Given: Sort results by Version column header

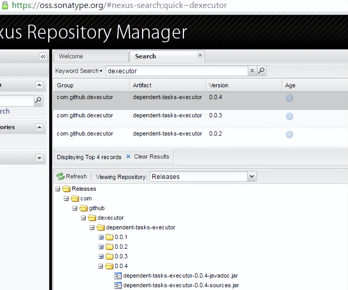Looking at the screenshot, I should pos(243,85).
